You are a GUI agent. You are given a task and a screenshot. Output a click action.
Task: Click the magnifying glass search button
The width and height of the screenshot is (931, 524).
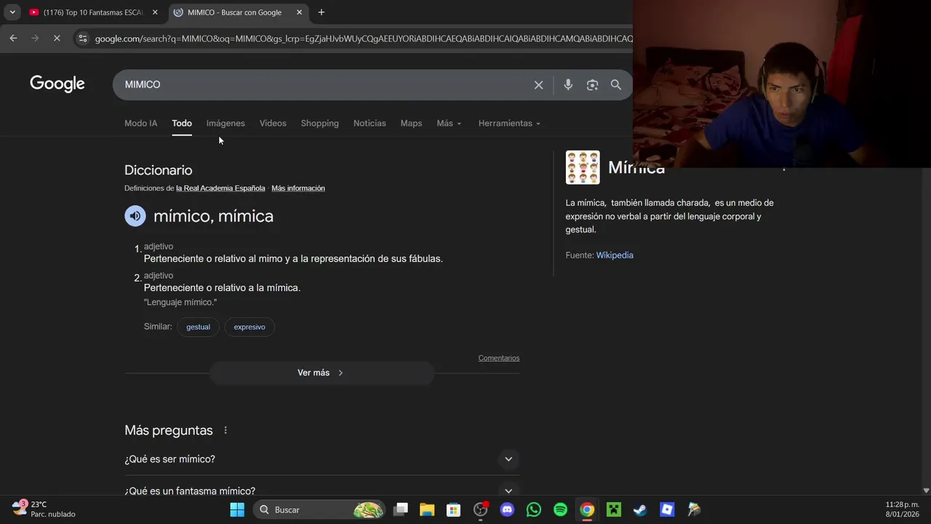[x=616, y=85]
